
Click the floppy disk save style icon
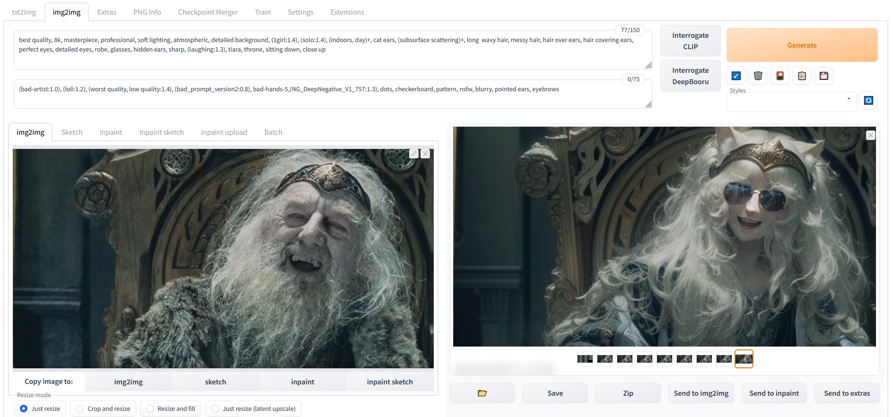(x=824, y=76)
